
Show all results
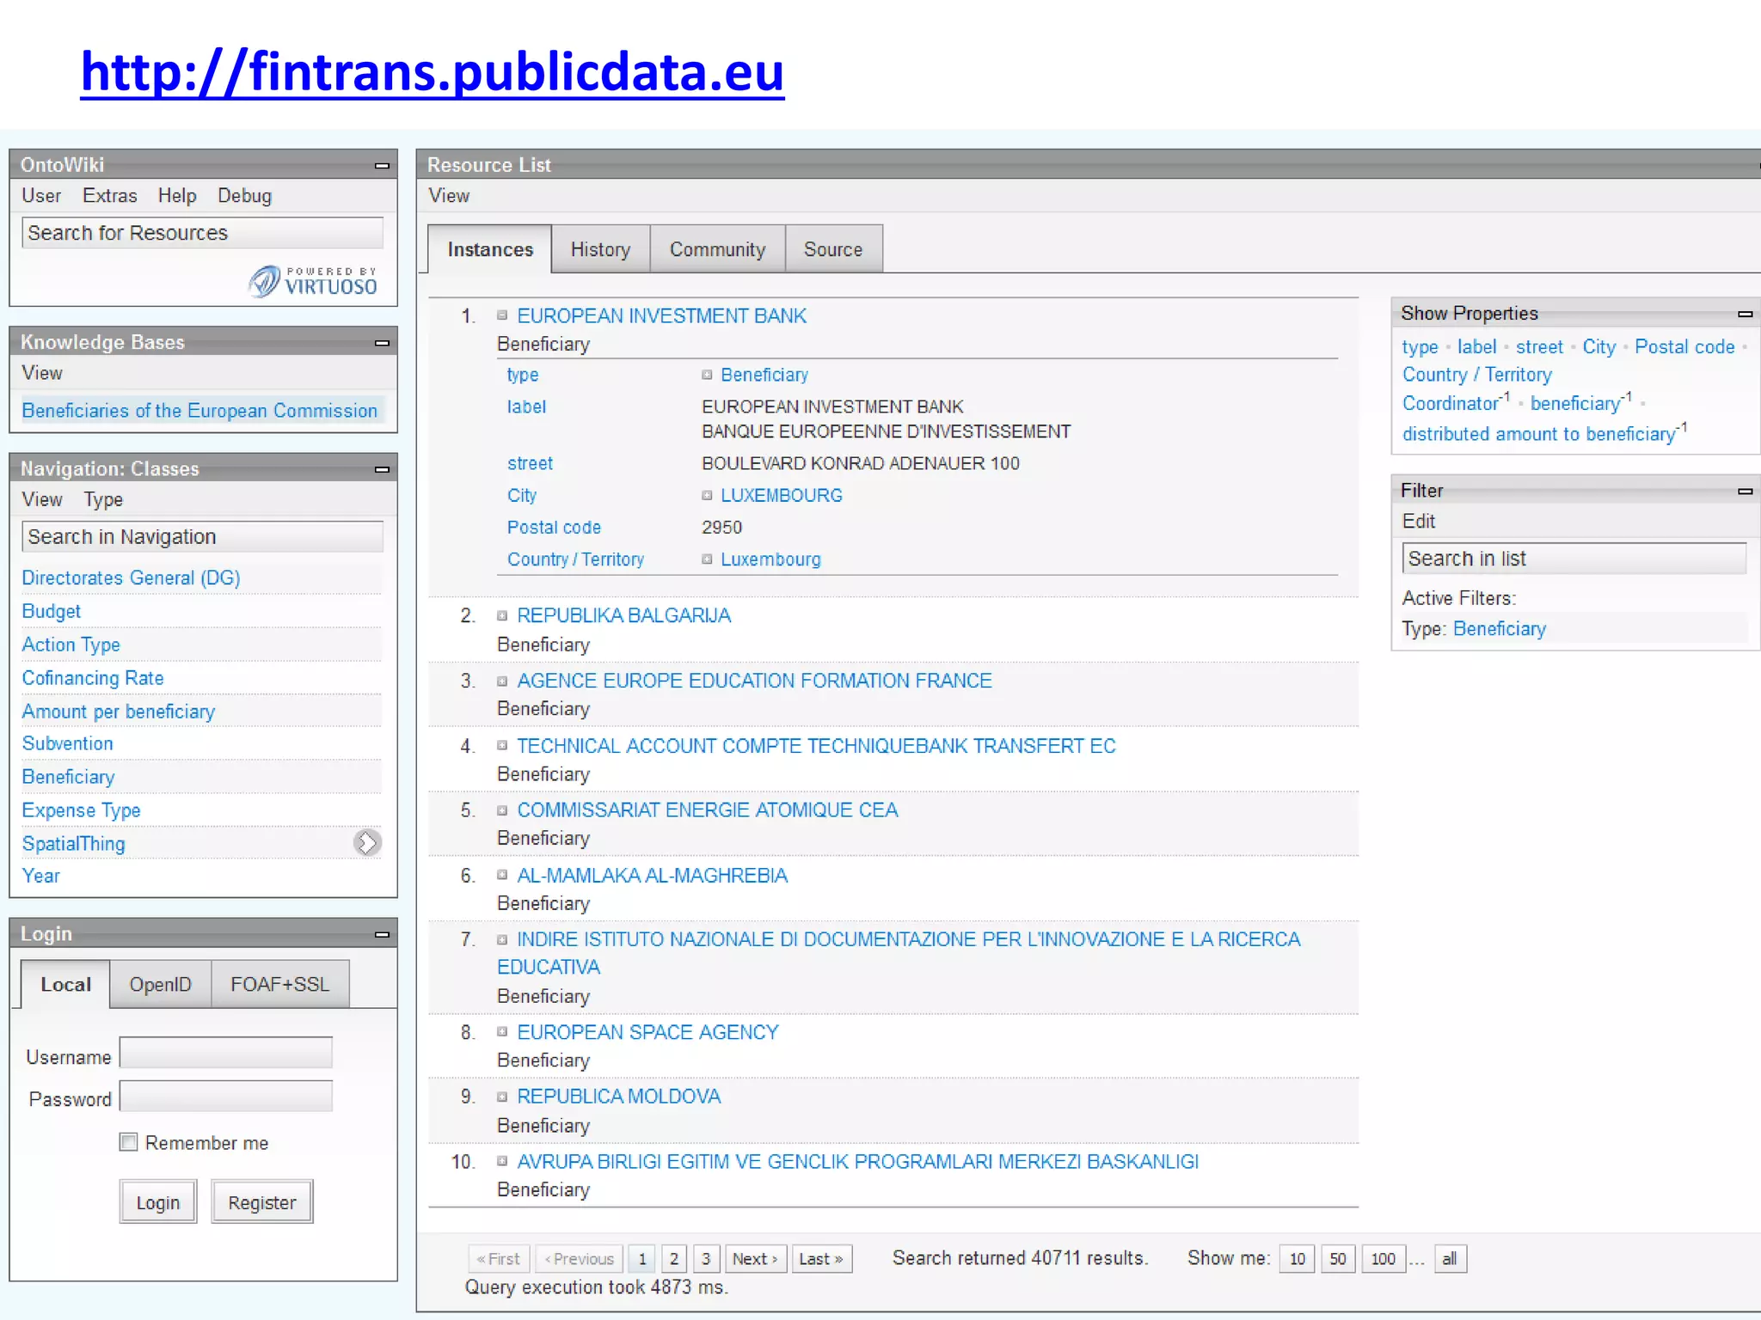(x=1450, y=1259)
